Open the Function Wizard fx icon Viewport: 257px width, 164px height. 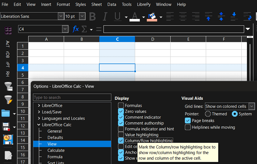76,29
